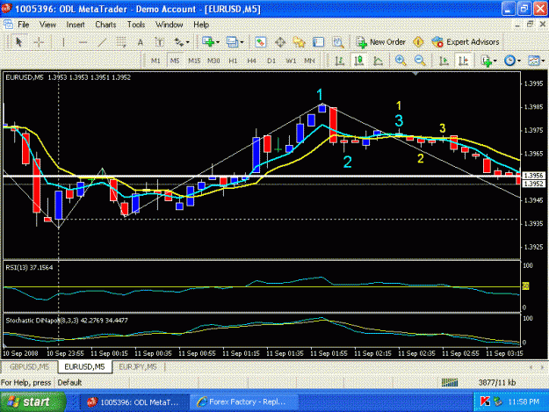This screenshot has width=549, height=412.
Task: Click the chart window icon beside File
Action: pos(8,24)
